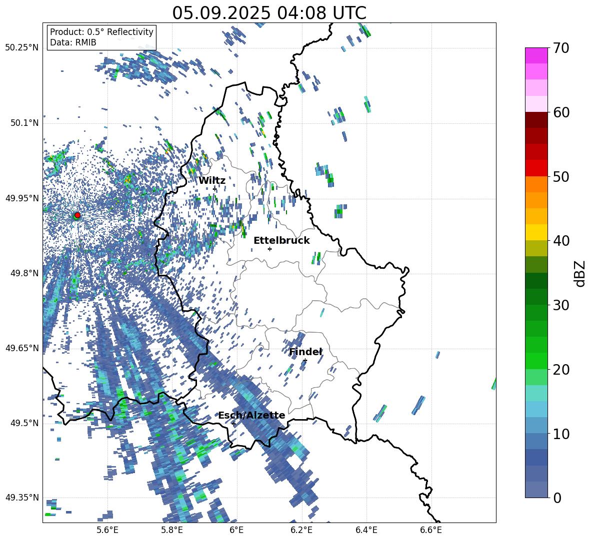
Task: Click the dBZ colorbar axis label
Action: point(580,273)
